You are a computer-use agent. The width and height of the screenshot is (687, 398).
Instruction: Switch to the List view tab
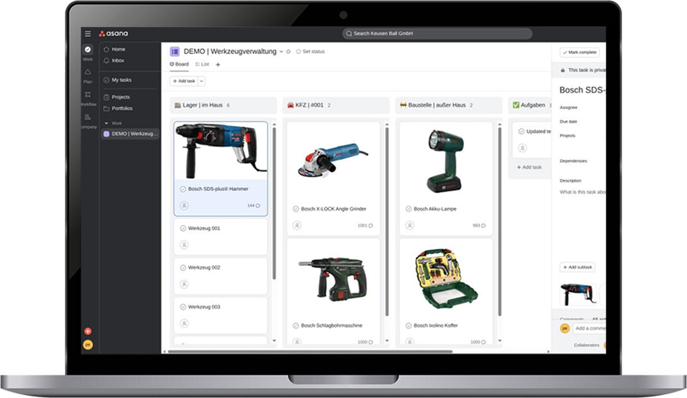pos(202,64)
